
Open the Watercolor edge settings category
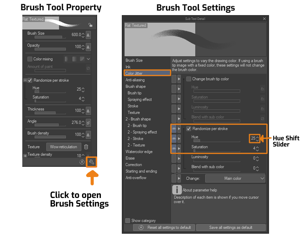[x=139, y=152]
